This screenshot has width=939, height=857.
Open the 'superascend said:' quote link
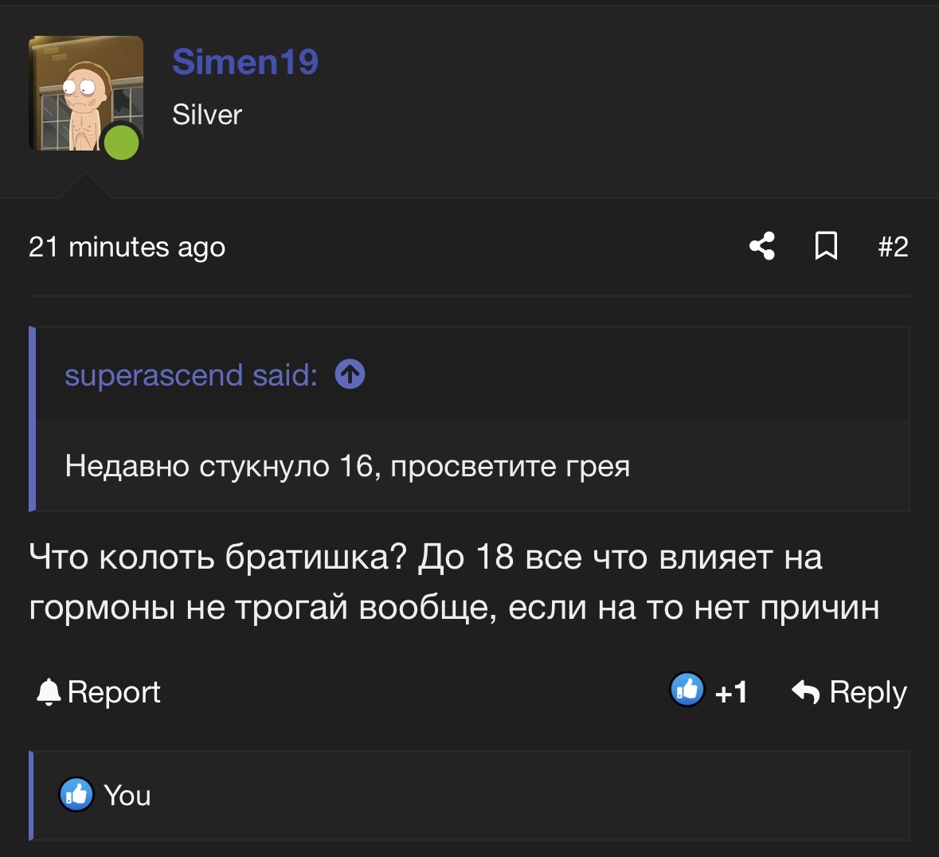191,375
